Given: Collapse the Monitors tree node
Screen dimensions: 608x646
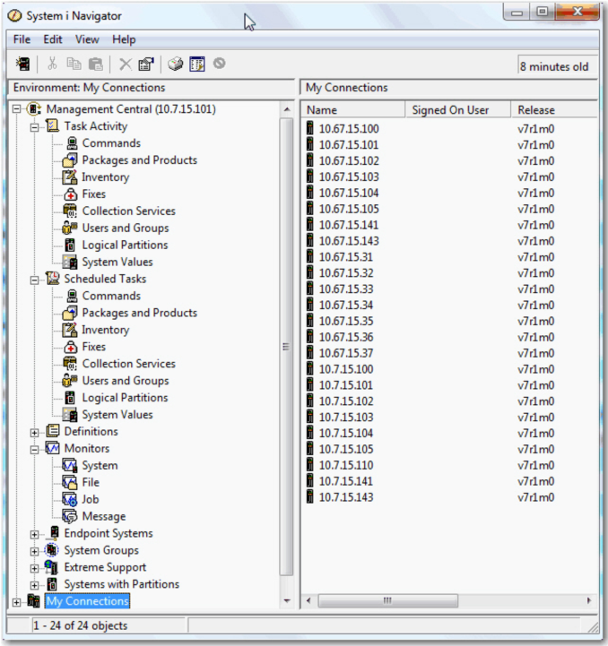Looking at the screenshot, I should [35, 450].
